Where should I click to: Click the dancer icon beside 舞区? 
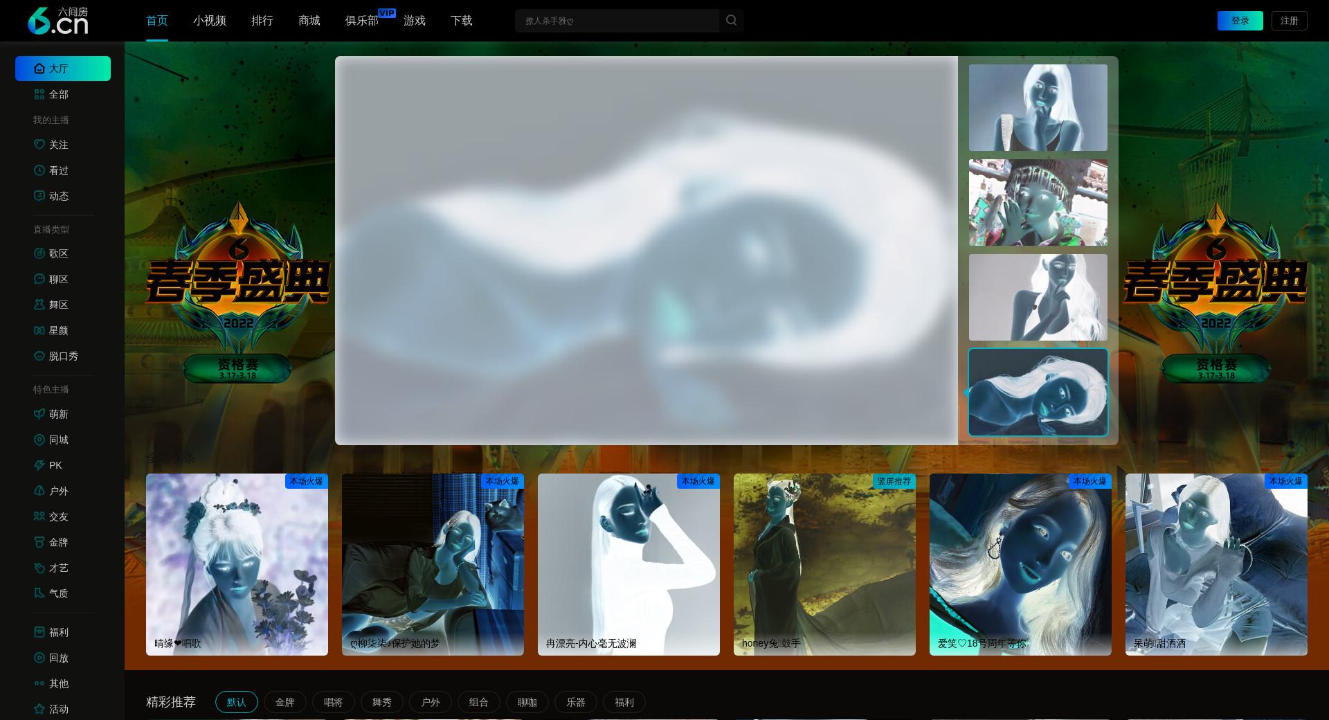39,305
